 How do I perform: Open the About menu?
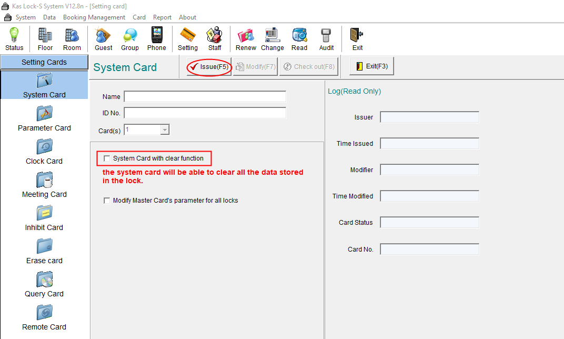(188, 17)
